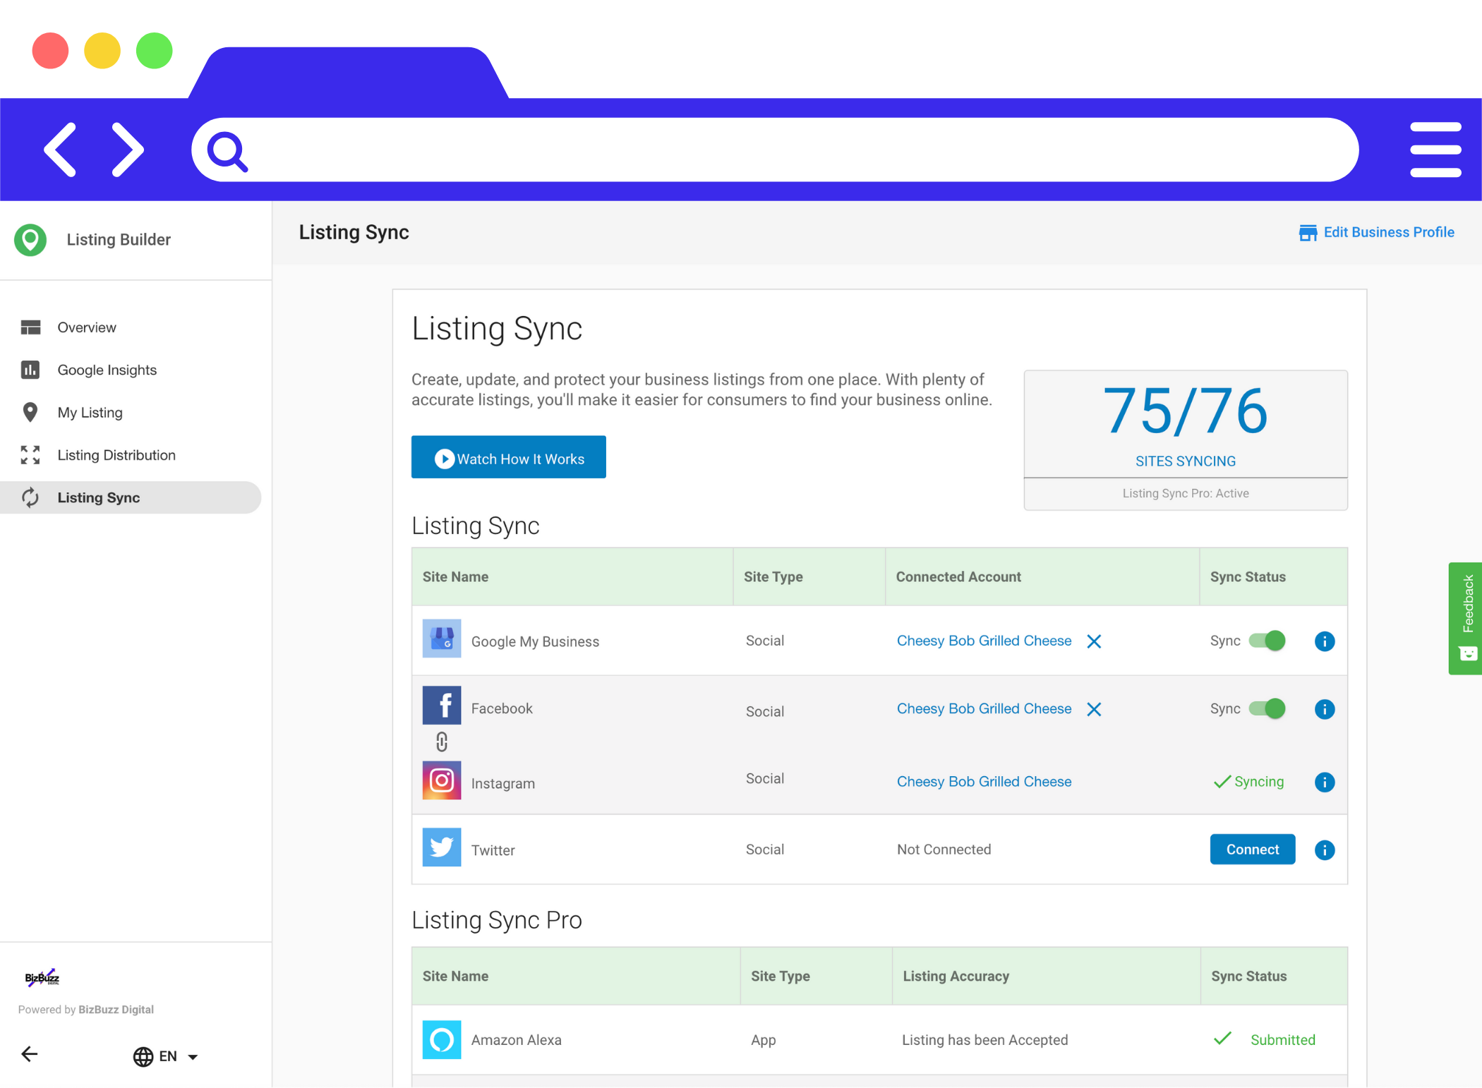Click the Overview sidebar icon

point(30,327)
